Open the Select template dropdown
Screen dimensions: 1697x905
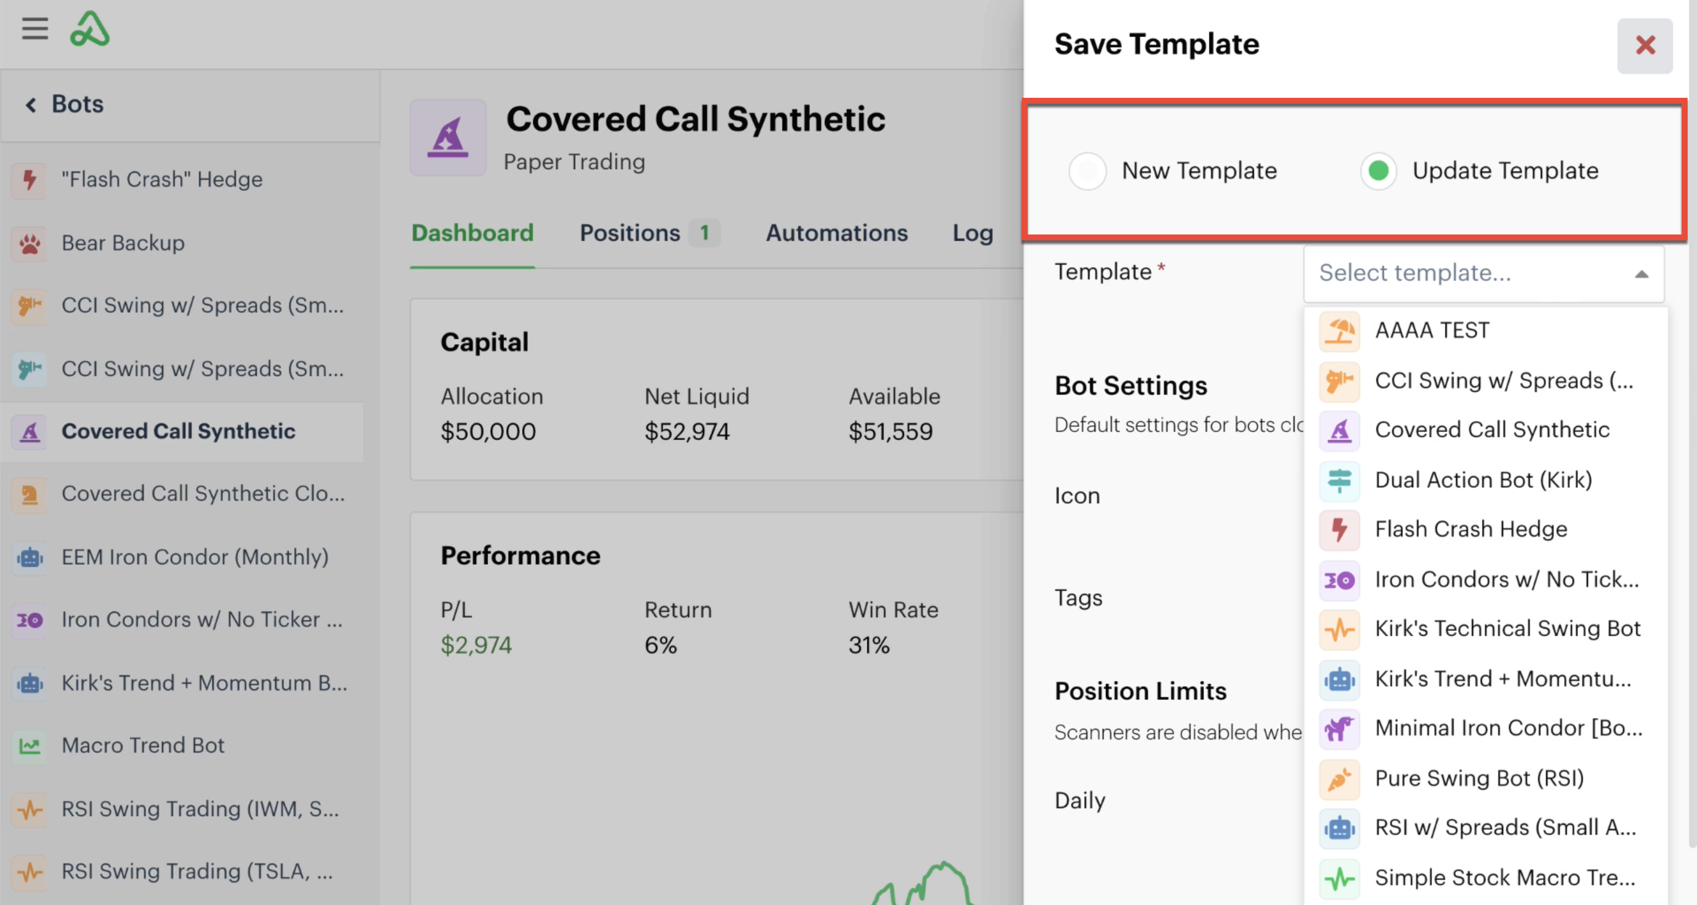point(1469,273)
